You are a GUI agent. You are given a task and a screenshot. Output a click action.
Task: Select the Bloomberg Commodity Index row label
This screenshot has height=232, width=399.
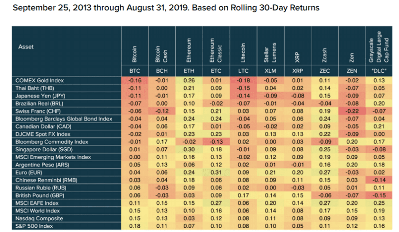coord(52,142)
